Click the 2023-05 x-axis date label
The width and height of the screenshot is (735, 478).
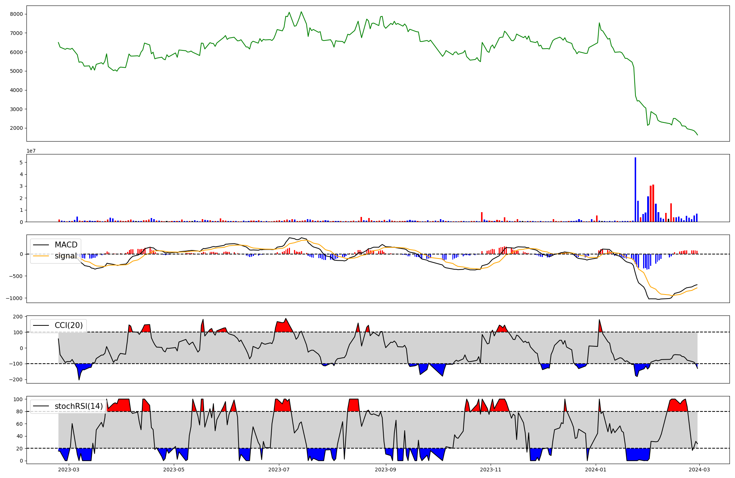(x=173, y=470)
